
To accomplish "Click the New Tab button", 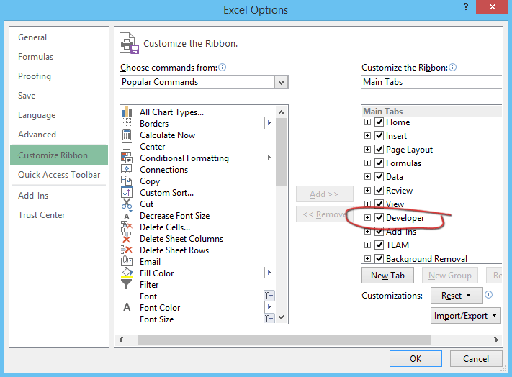I will [387, 276].
